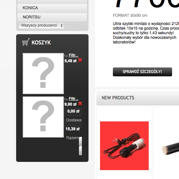Select the NORITSU category
The height and width of the screenshot is (179, 179).
pyautogui.click(x=52, y=17)
